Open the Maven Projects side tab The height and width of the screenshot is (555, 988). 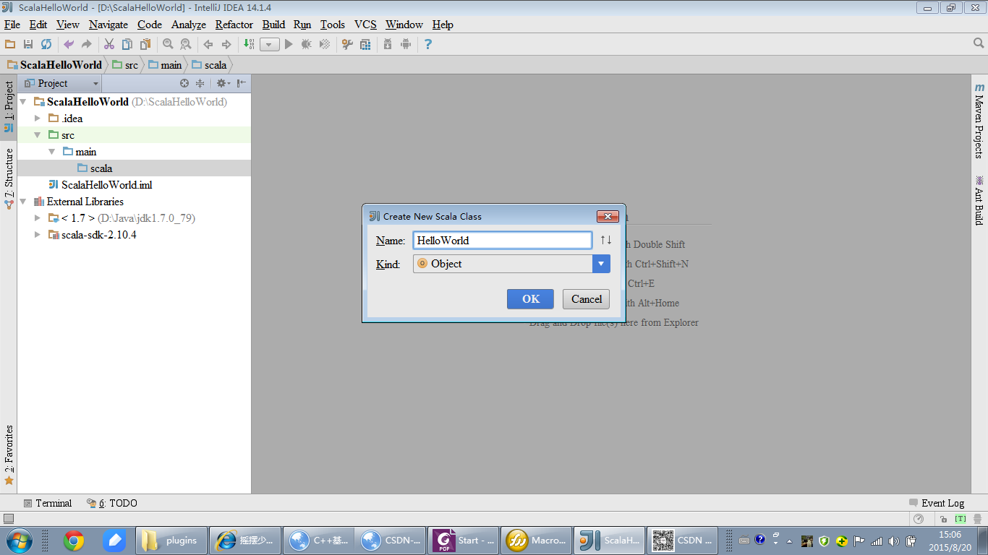click(979, 121)
